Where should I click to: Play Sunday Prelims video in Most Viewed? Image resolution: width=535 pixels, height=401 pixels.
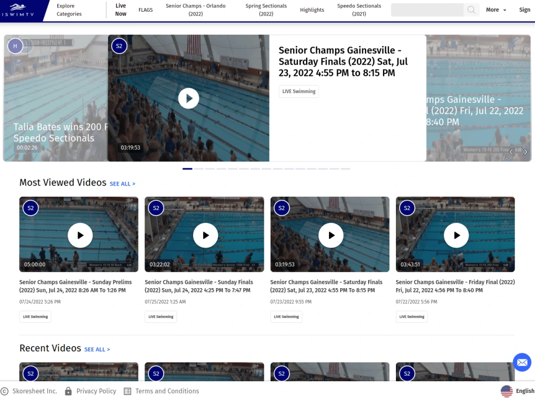pyautogui.click(x=80, y=235)
